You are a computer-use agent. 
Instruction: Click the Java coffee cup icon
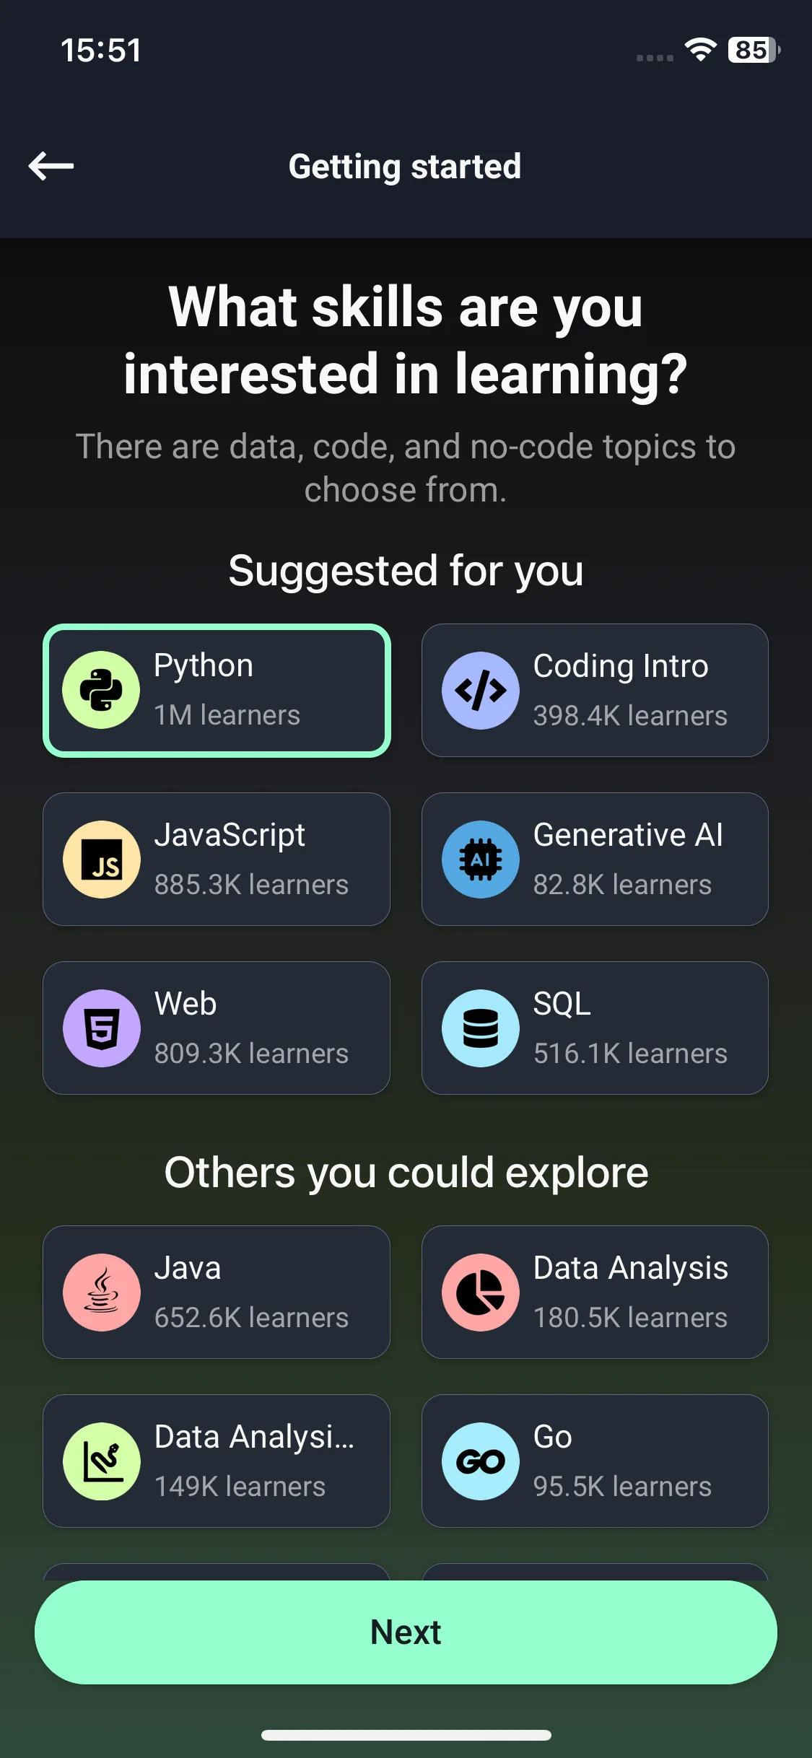click(101, 1292)
